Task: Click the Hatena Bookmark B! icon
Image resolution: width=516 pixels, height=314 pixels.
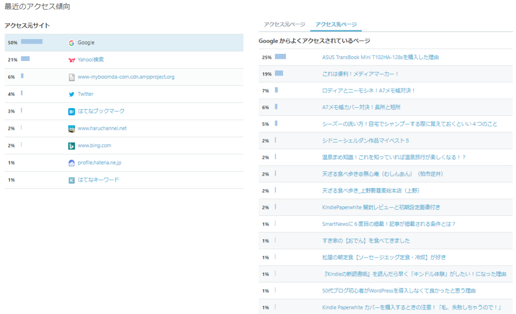Action: coord(72,112)
